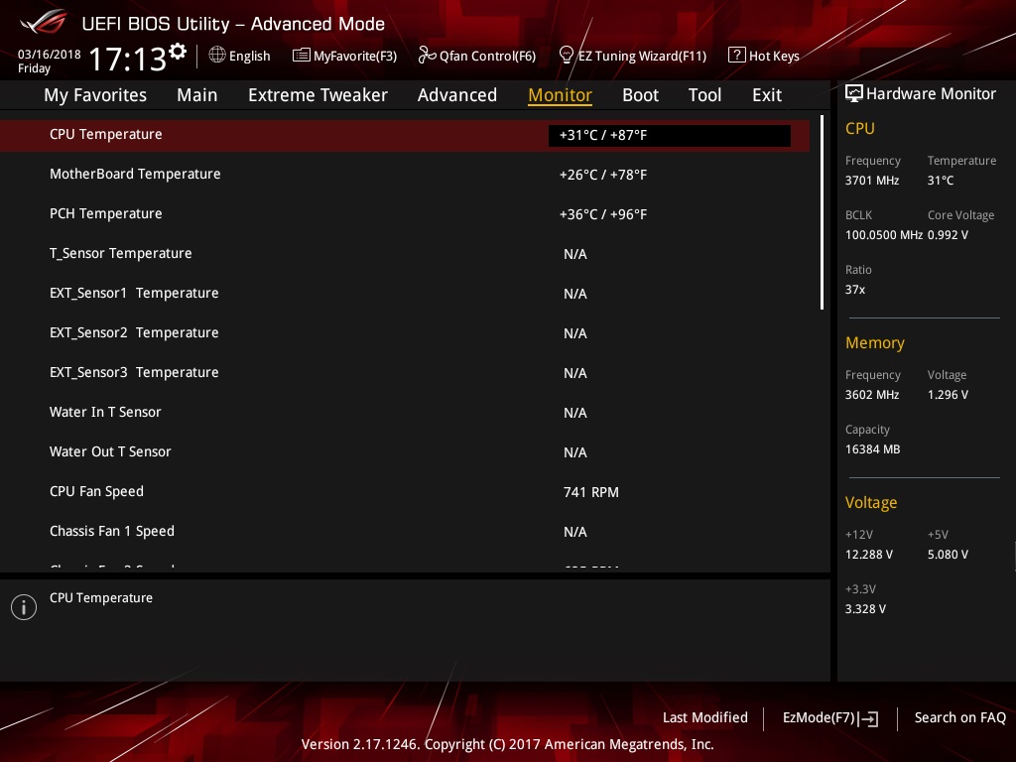This screenshot has width=1016, height=762.
Task: Click the 5.080 V reading
Action: point(948,555)
